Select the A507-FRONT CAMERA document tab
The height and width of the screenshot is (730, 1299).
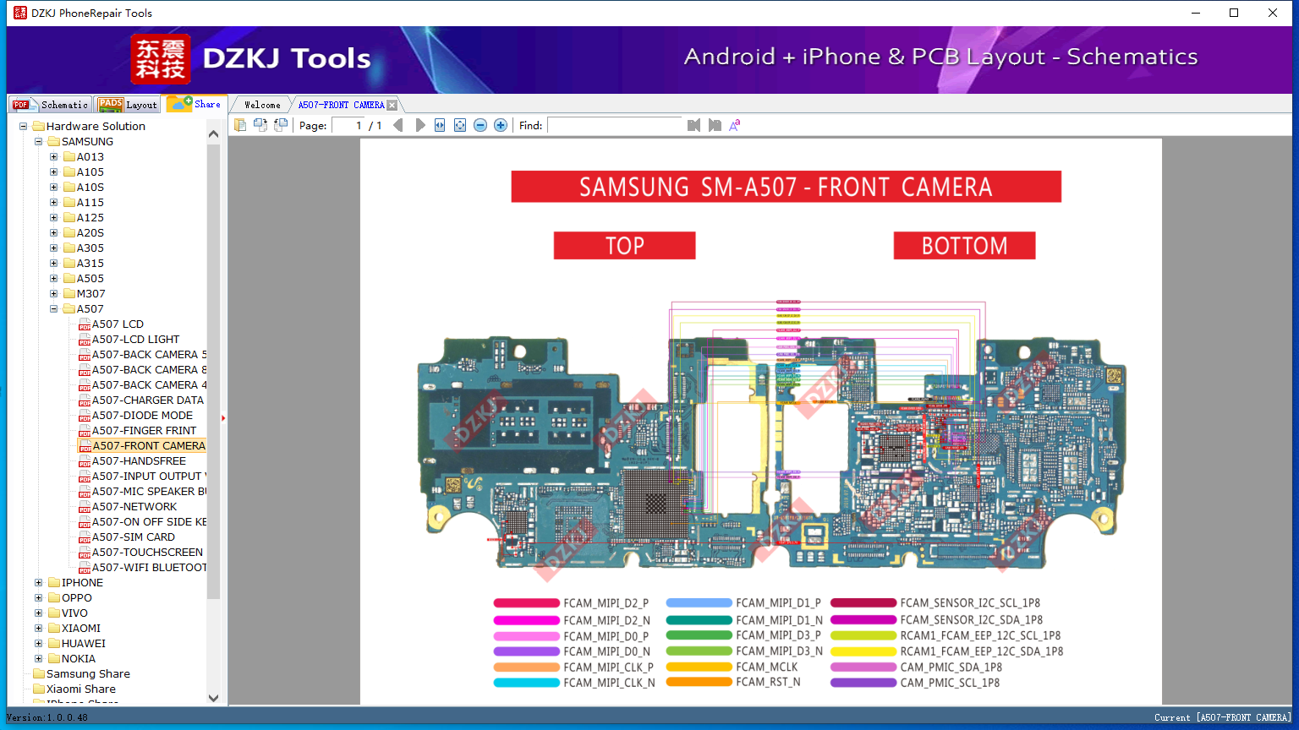(x=341, y=105)
